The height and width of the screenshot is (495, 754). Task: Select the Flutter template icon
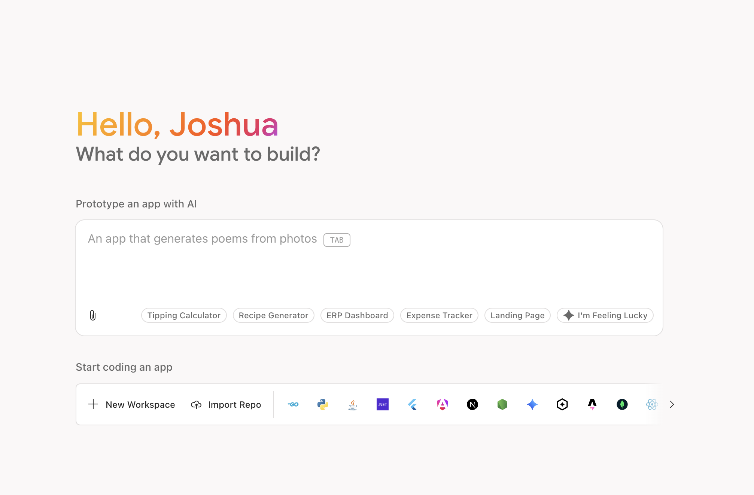[412, 404]
